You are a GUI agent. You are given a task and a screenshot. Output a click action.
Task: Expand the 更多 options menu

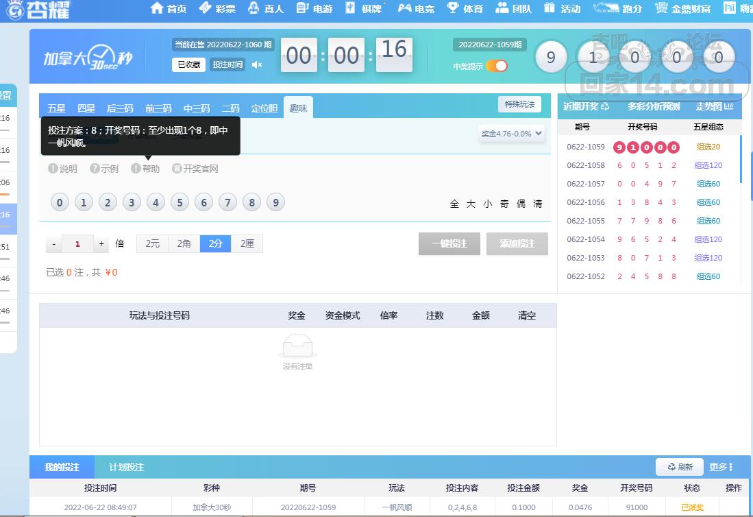coord(721,467)
